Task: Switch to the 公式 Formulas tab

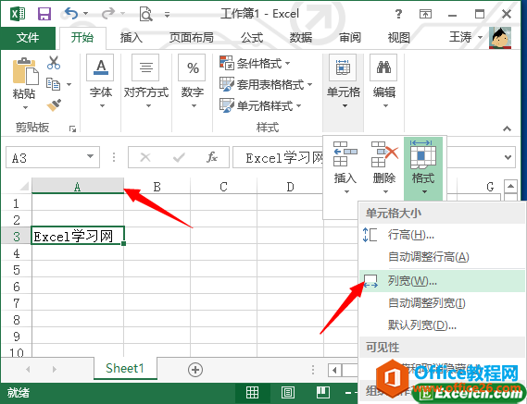Action: click(x=252, y=38)
